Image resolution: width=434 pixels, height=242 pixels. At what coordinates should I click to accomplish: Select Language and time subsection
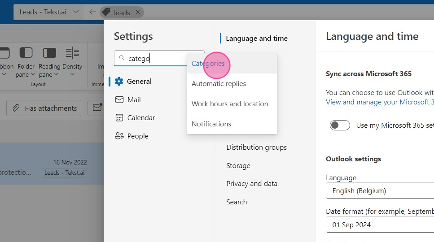(x=257, y=38)
